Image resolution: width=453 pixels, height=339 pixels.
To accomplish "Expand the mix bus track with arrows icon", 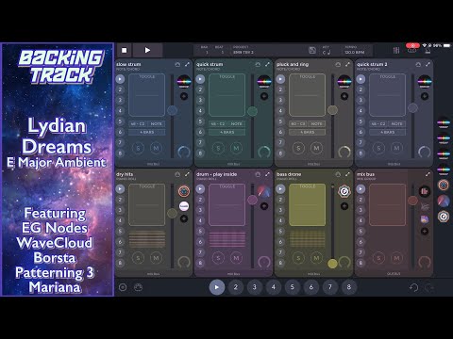I will coord(428,174).
